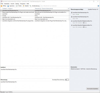Click into the Übersetzung text field
This screenshot has height=93, width=100.
pyautogui.click(x=35, y=86)
